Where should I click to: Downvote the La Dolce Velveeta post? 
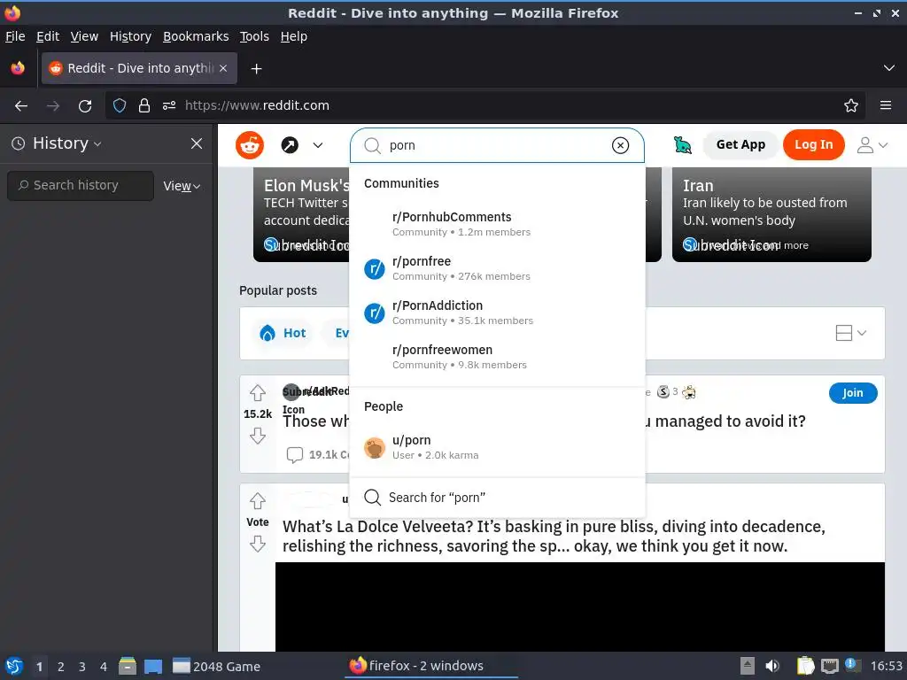point(258,544)
